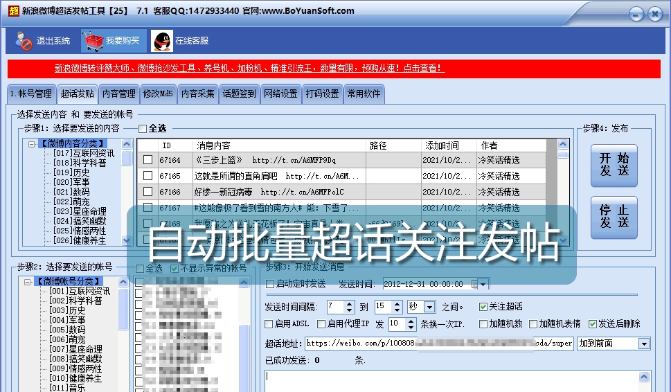This screenshot has height=392, width=671.
Task: Click scroll-up arrow of content category tree
Action: pos(127,144)
